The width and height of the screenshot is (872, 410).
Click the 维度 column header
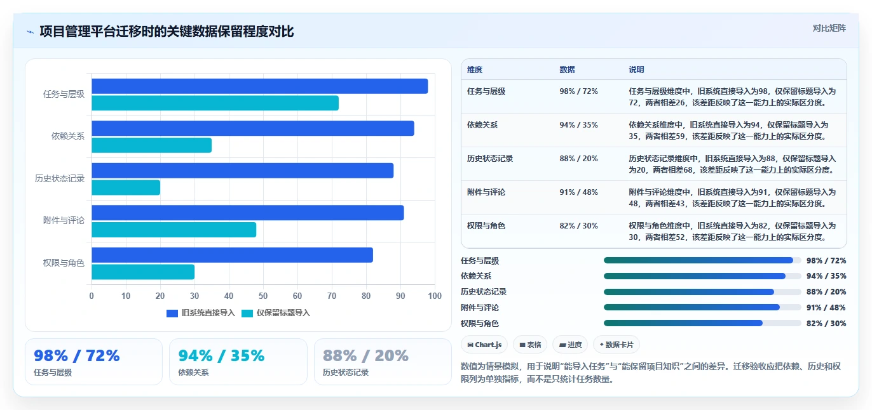pos(475,70)
